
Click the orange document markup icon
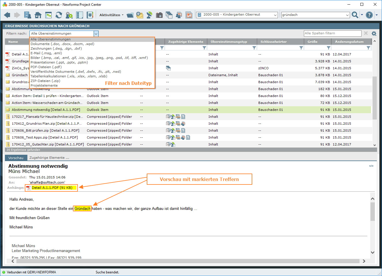pyautogui.click(x=189, y=15)
